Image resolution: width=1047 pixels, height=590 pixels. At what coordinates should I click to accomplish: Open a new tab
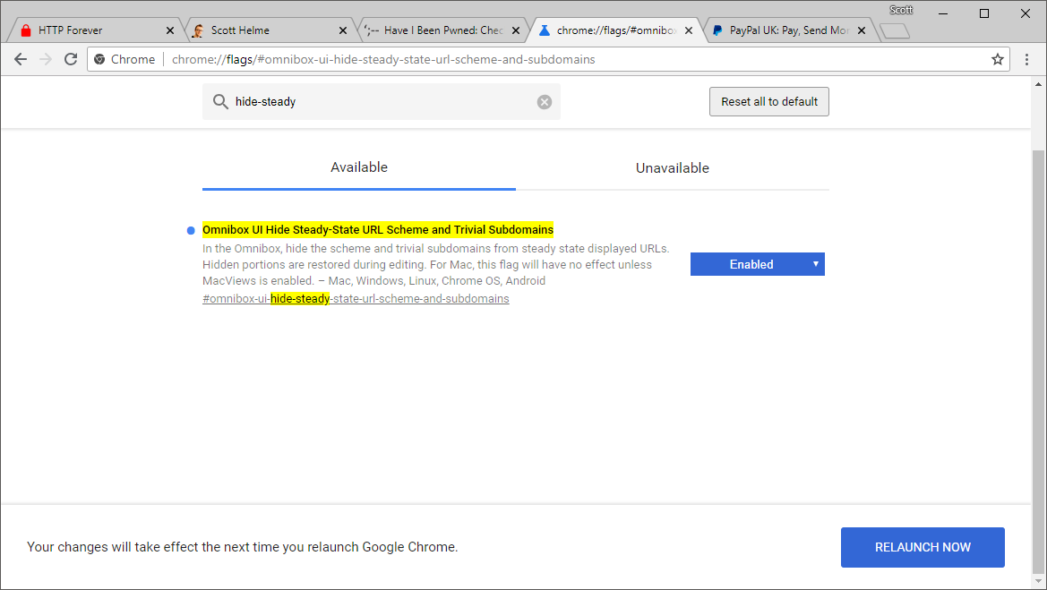(895, 31)
